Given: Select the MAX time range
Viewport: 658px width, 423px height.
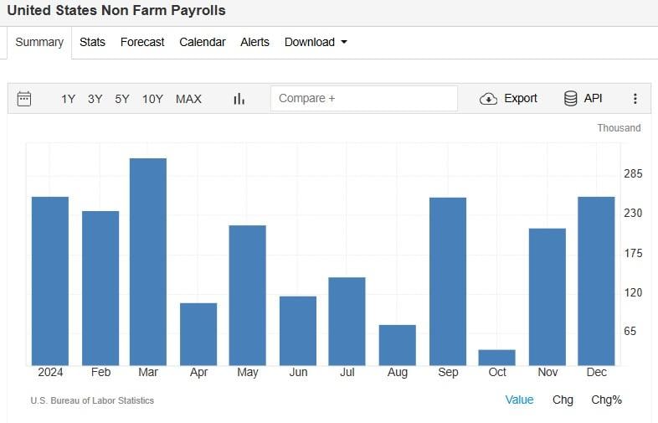Looking at the screenshot, I should point(188,99).
